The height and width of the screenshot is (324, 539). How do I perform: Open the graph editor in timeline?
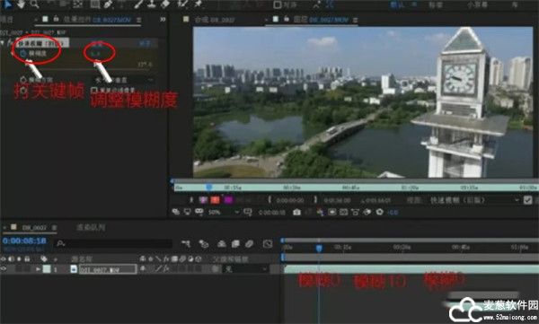pyautogui.click(x=268, y=244)
